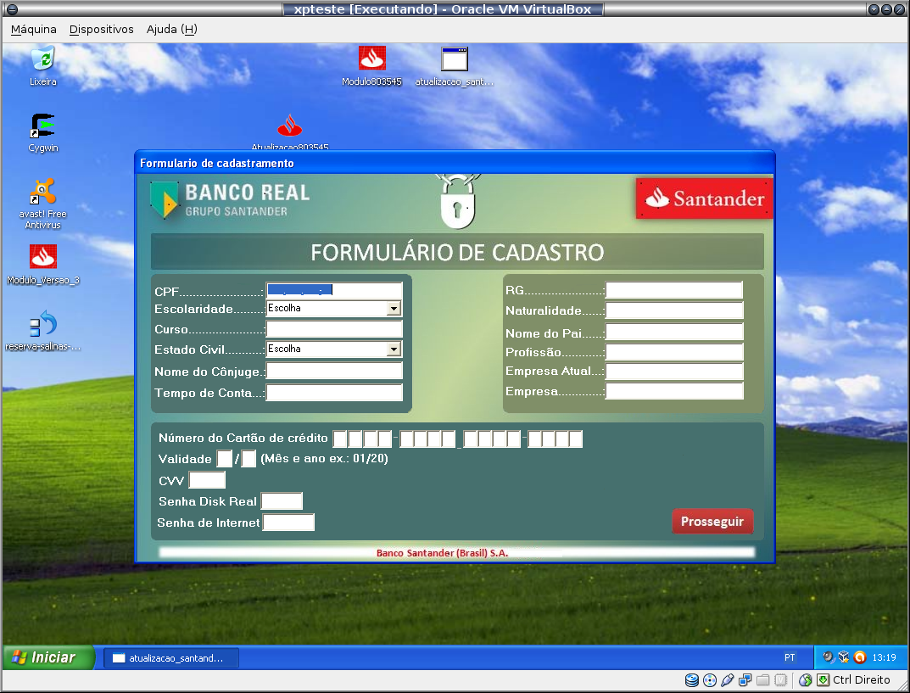The width and height of the screenshot is (910, 693).
Task: Click the Validade year box
Action: [248, 459]
